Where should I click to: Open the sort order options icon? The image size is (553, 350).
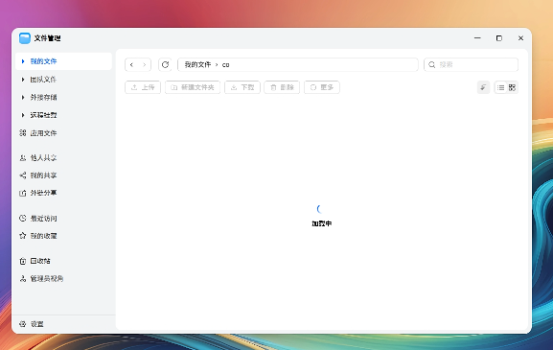tap(483, 87)
